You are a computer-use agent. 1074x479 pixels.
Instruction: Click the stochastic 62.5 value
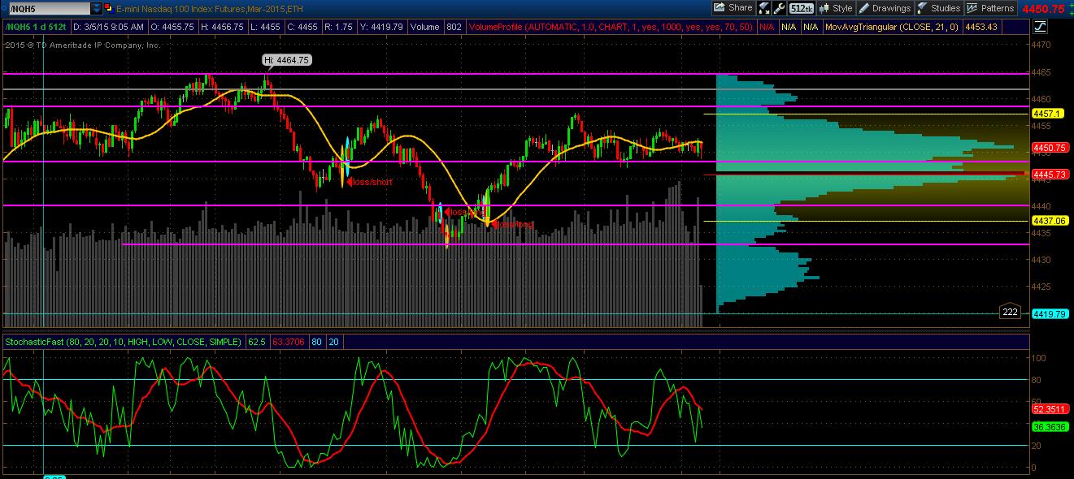(x=257, y=342)
